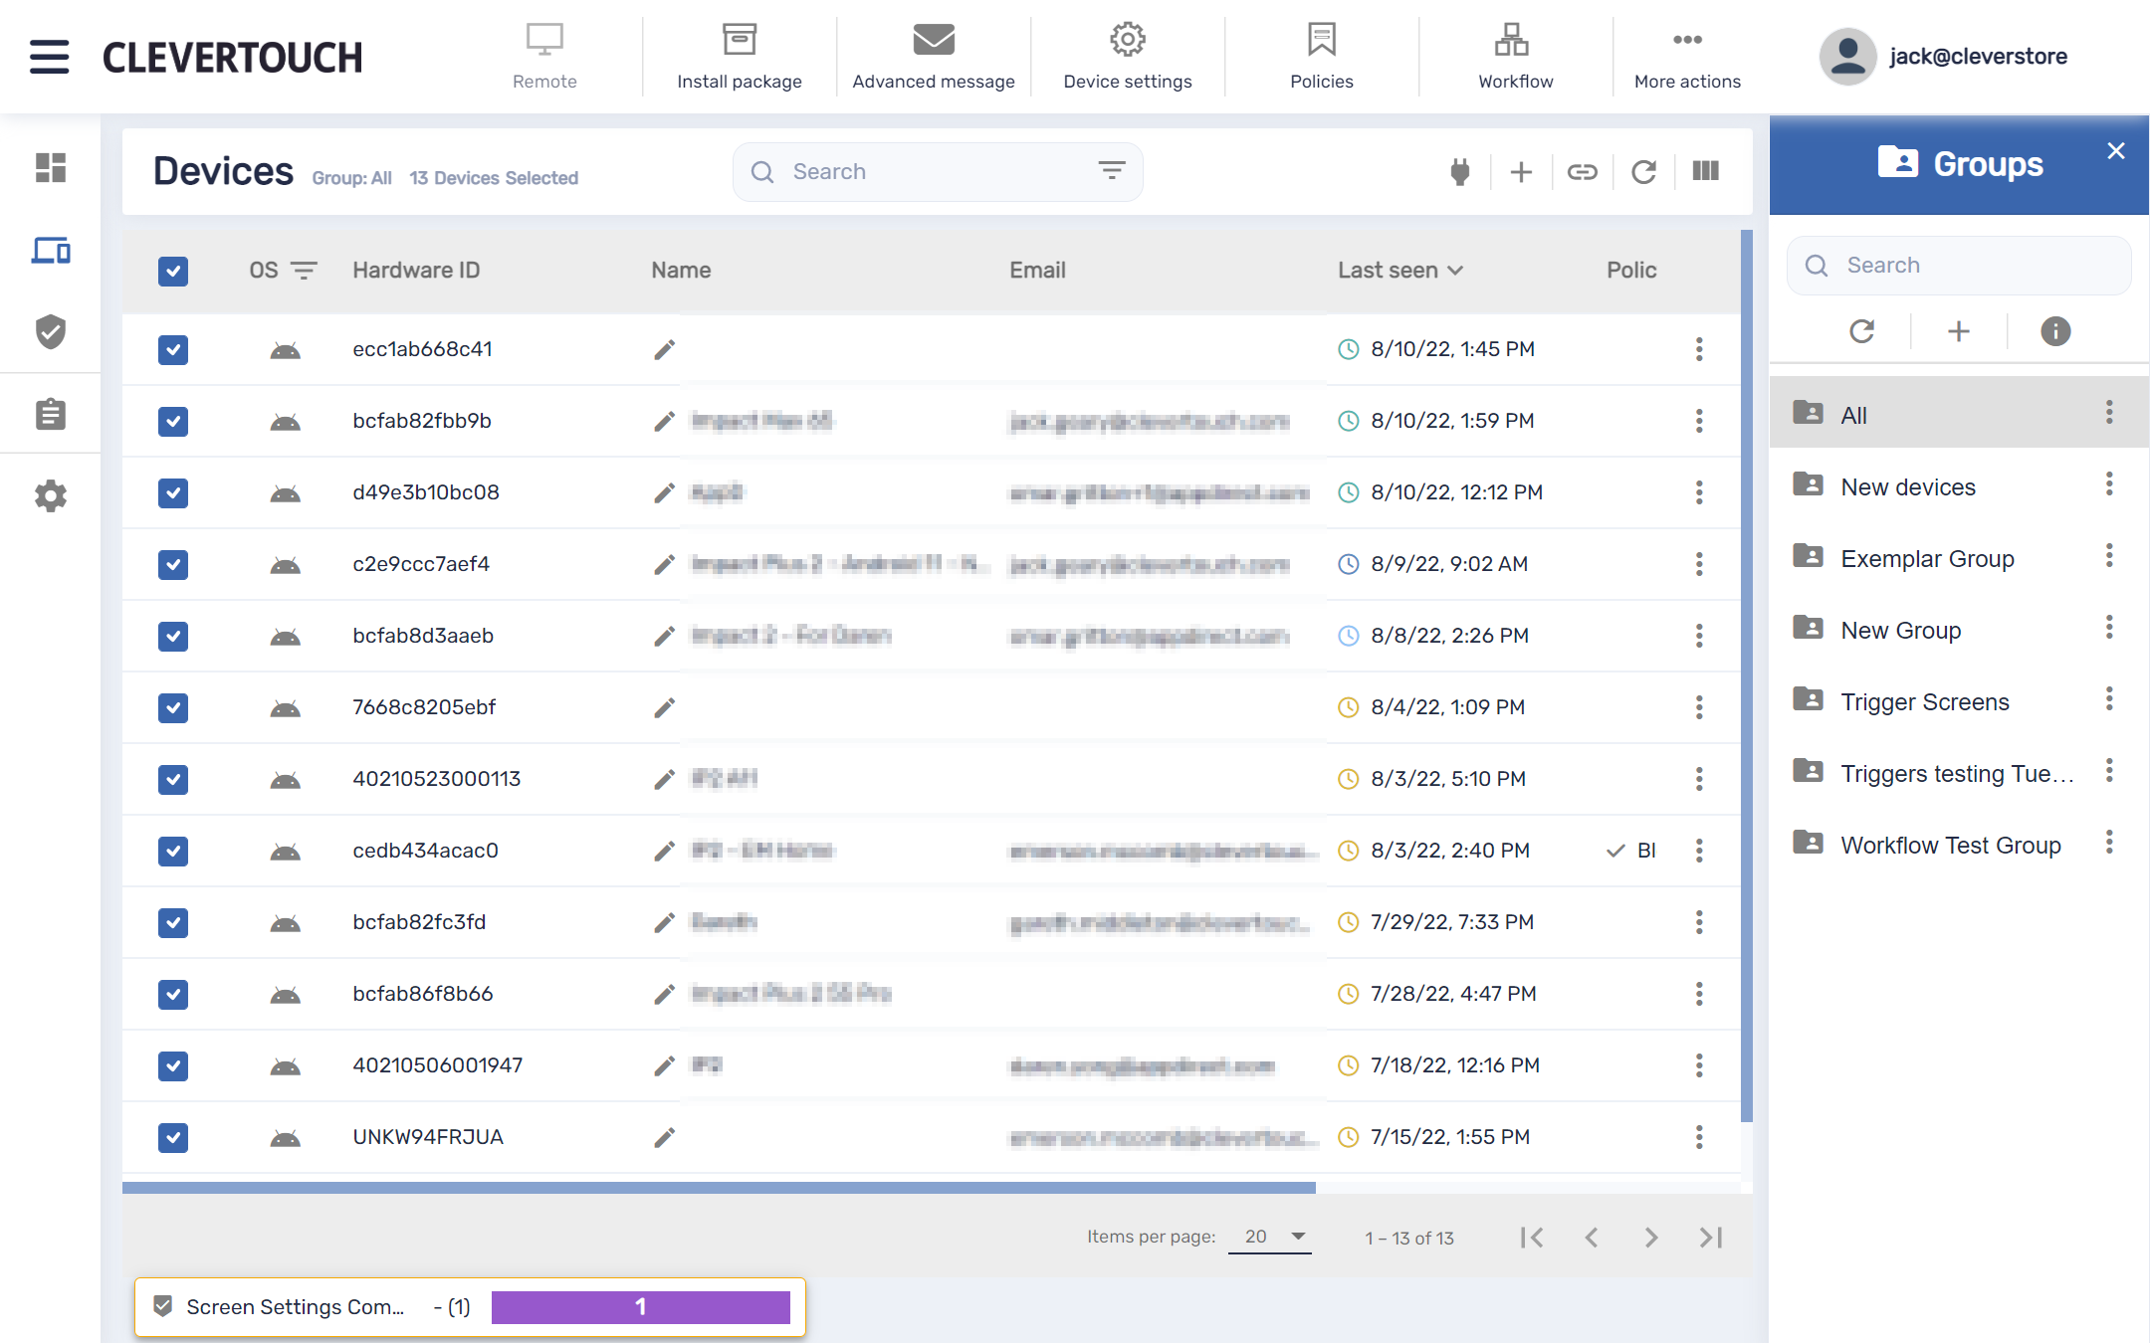Open row menu for device ecc1ab668c41
2150x1343 pixels.
(1699, 350)
